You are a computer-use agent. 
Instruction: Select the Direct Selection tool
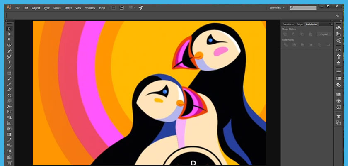(x=9, y=34)
